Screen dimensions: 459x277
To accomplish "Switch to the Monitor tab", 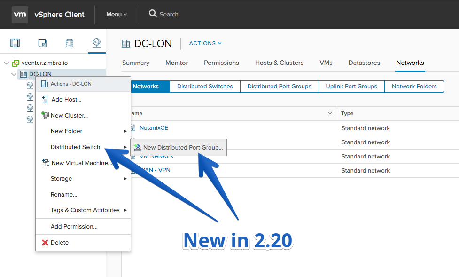I will click(177, 63).
